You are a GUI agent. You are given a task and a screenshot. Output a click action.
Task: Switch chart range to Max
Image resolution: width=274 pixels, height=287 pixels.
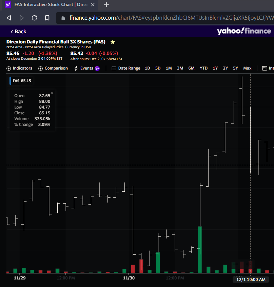click(247, 68)
